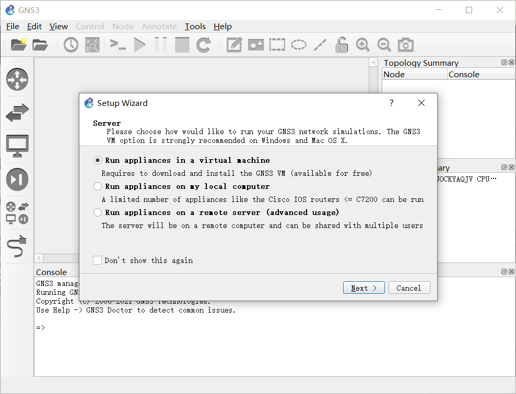This screenshot has width=516, height=394.
Task: Browse security devices icon
Action: (17, 180)
